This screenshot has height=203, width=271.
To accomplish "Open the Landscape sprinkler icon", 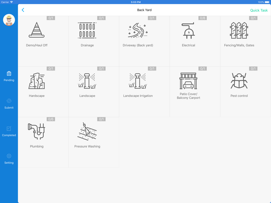I will point(87,81).
